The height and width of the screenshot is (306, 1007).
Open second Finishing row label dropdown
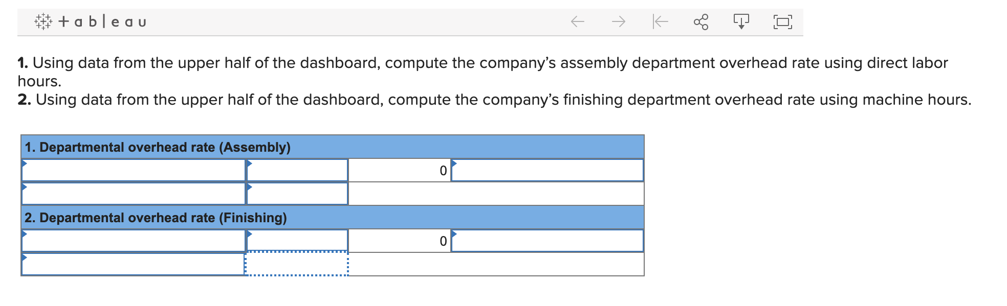pyautogui.click(x=134, y=264)
